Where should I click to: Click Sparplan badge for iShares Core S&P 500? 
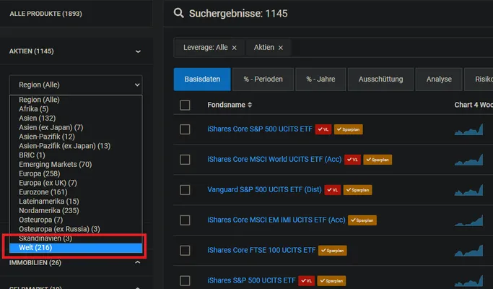click(349, 129)
